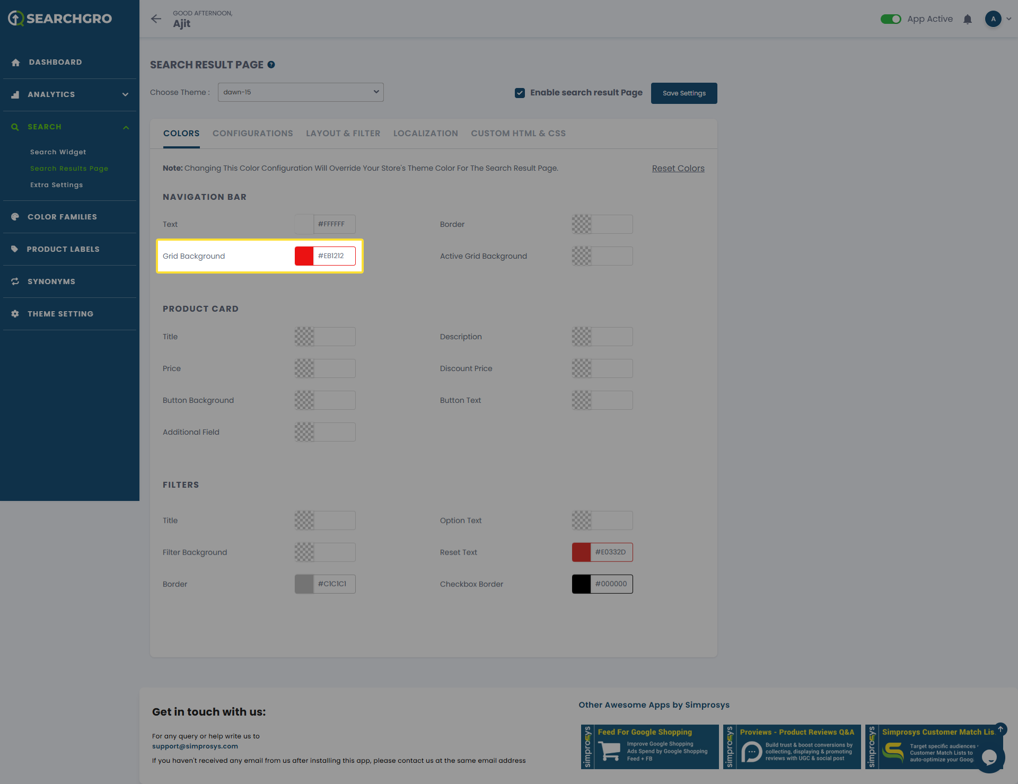Open the Choose Theme dropdown

(x=301, y=92)
